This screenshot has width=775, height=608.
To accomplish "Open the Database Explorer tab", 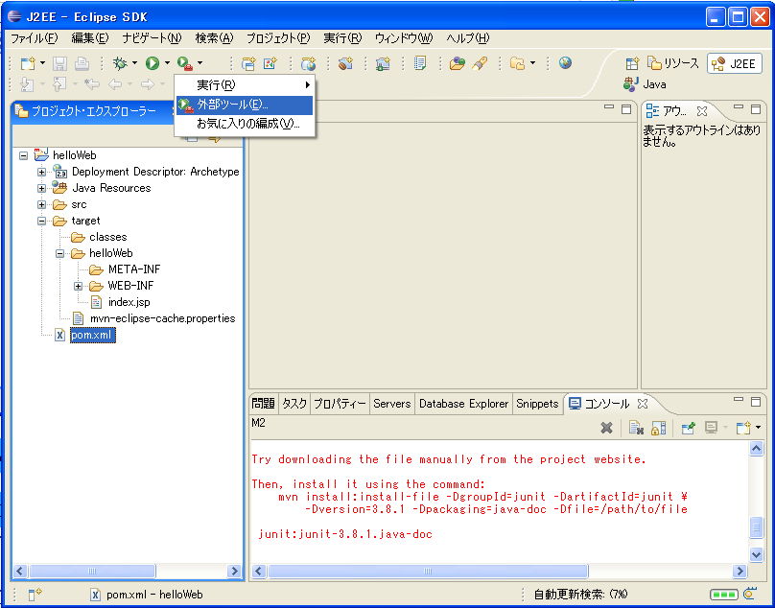I will pyautogui.click(x=463, y=404).
